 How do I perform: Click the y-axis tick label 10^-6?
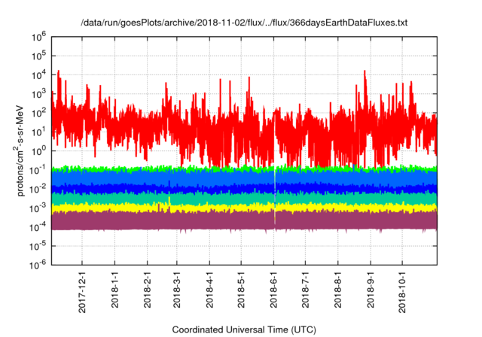tap(38, 266)
